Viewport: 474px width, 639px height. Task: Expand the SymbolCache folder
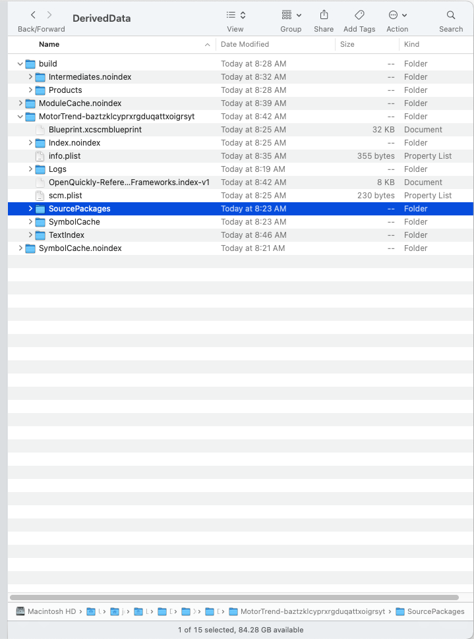[30, 222]
